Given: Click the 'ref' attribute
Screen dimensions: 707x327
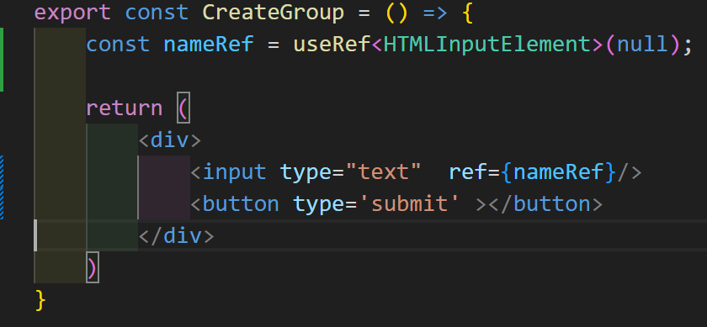Looking at the screenshot, I should [468, 172].
